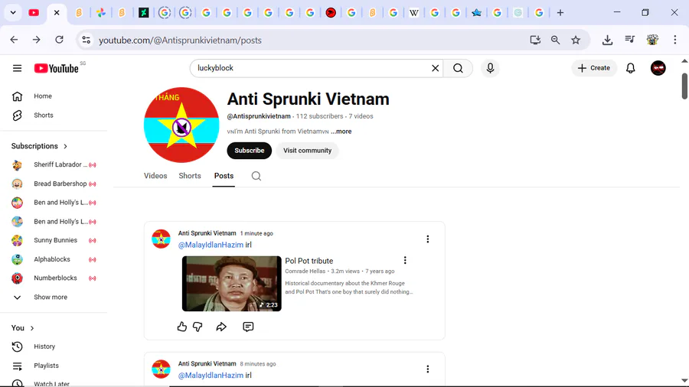Open the Numberblocks subscription
The height and width of the screenshot is (387, 689).
pyautogui.click(x=54, y=278)
